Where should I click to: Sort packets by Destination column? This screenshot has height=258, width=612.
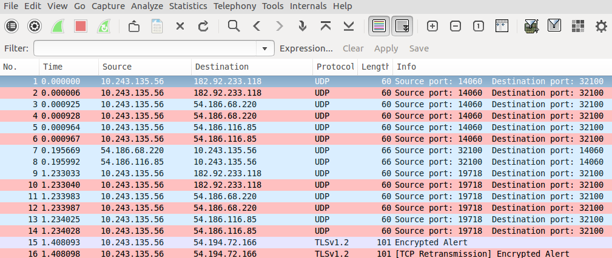point(252,67)
